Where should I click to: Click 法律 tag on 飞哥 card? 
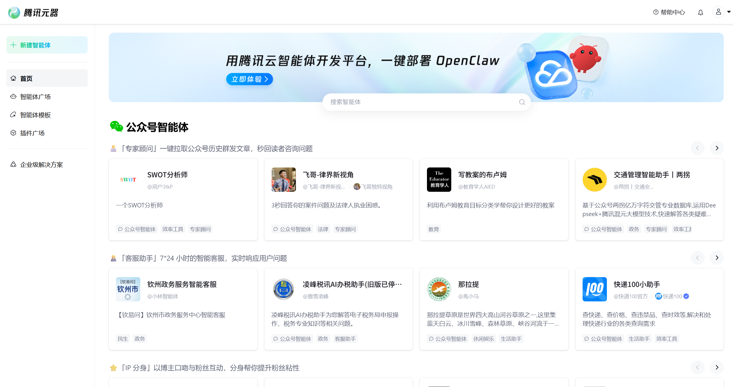pyautogui.click(x=323, y=229)
